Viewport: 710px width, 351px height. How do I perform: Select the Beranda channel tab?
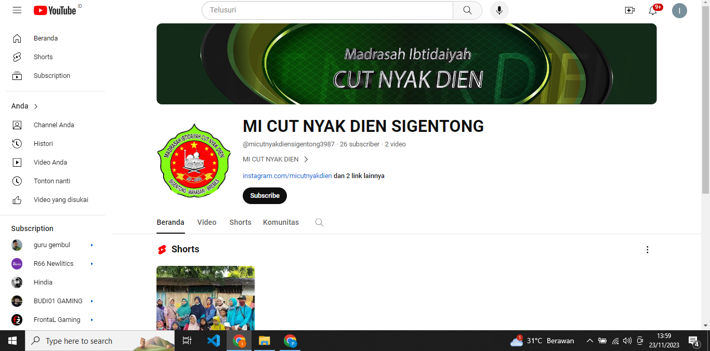(x=170, y=222)
